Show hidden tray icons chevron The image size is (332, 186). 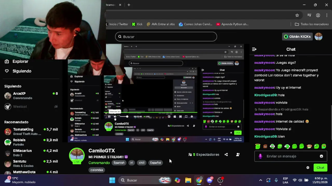pos(261,180)
